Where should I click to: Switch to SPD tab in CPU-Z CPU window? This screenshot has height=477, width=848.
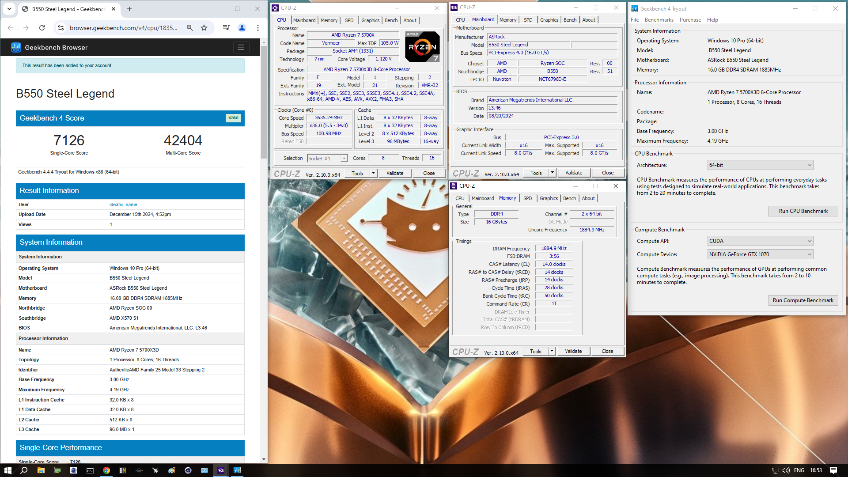(349, 20)
